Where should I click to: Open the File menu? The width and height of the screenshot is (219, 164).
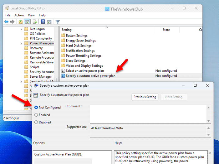[8, 15]
